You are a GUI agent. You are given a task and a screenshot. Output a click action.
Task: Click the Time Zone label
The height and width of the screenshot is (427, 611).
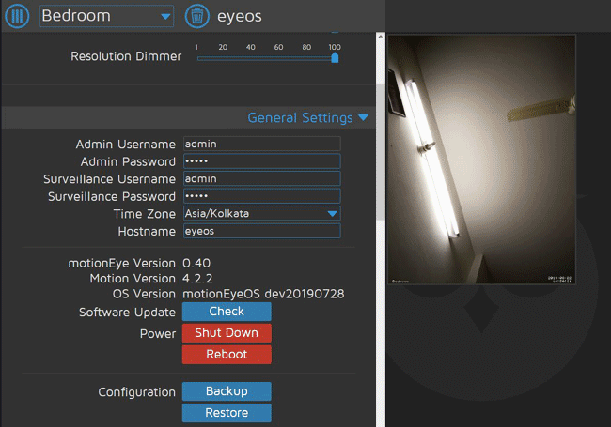pos(145,214)
